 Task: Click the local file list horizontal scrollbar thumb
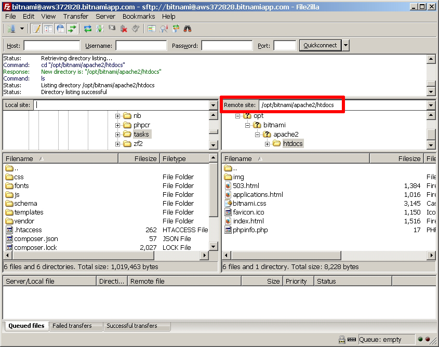[84, 256]
